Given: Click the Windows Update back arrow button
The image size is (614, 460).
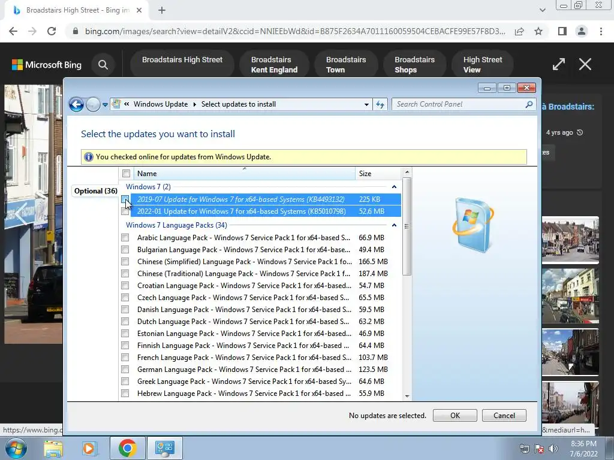Looking at the screenshot, I should tap(76, 104).
